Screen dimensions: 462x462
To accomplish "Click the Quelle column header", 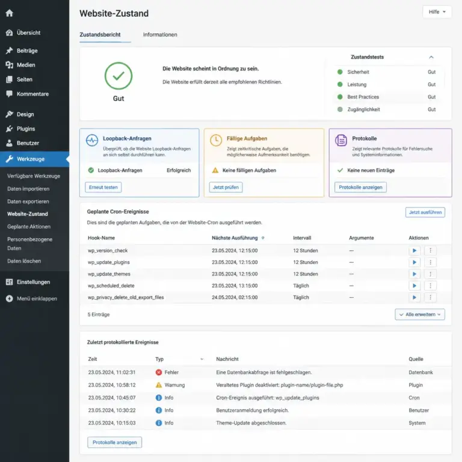I will (x=416, y=359).
